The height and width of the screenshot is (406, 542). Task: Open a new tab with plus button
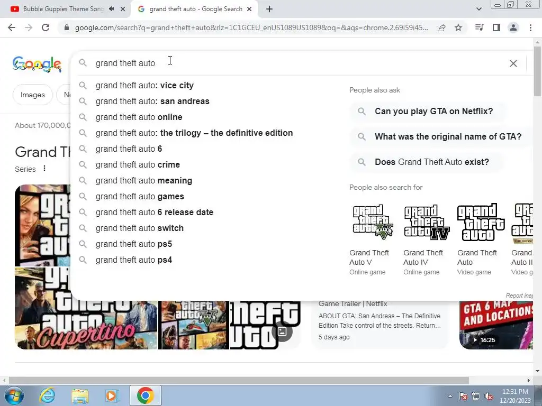click(x=269, y=9)
